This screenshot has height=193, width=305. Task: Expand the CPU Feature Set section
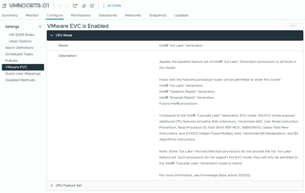coord(52,185)
